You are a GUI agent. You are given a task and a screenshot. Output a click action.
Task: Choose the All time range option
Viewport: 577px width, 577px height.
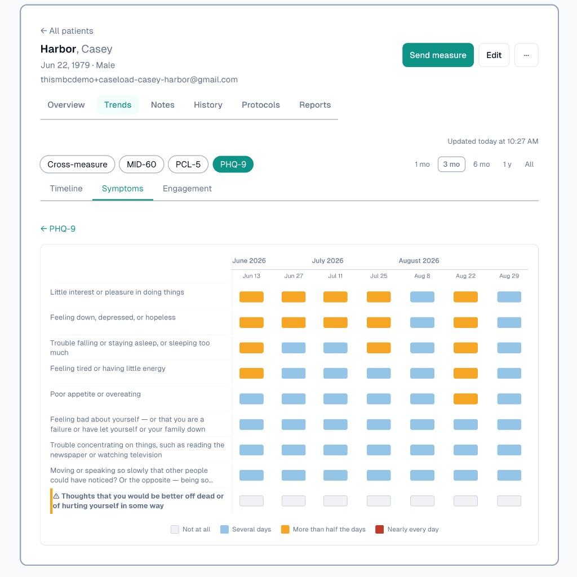pos(529,164)
